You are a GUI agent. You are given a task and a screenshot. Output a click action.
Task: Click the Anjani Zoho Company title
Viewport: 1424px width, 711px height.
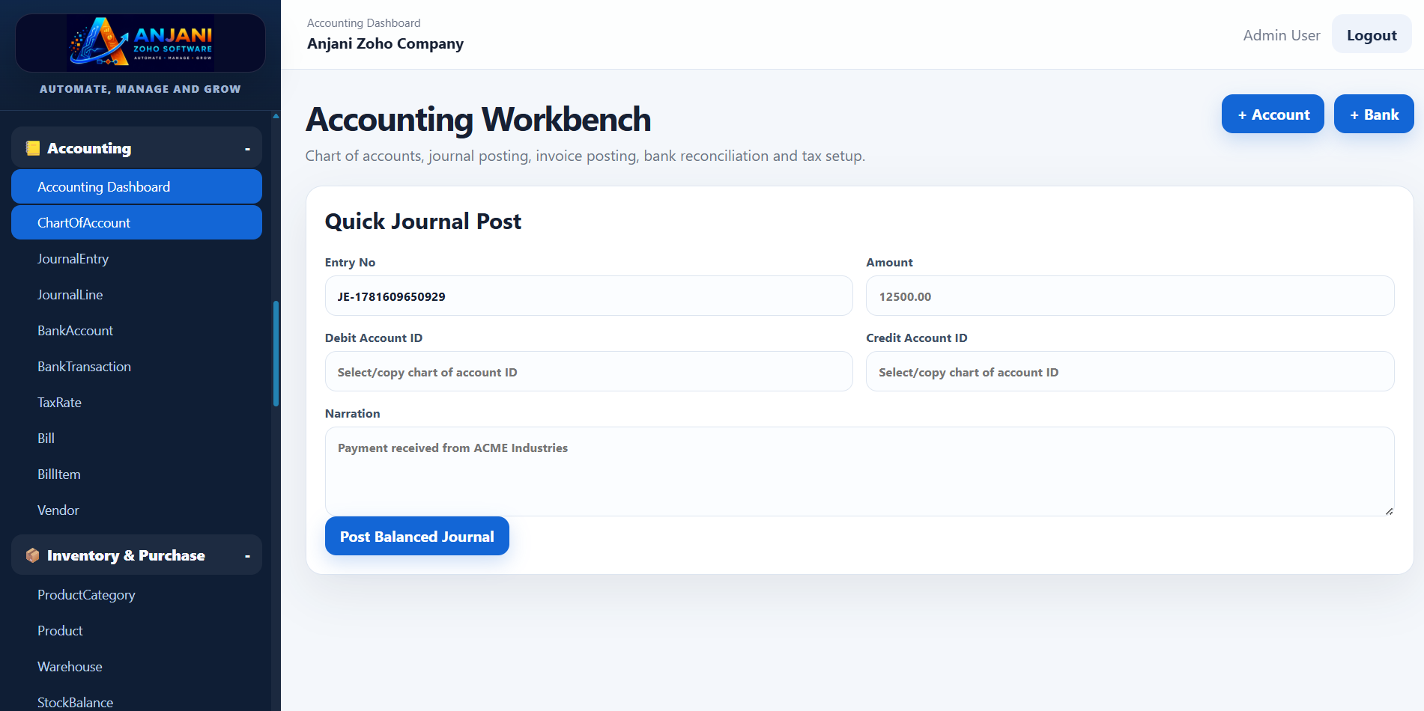tap(385, 43)
